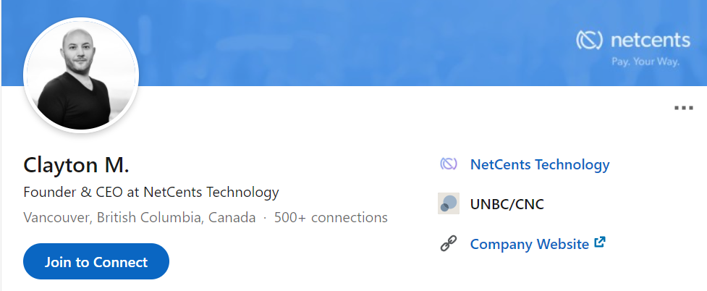This screenshot has height=291, width=707.
Task: Click the Vancouver, British Columbia location text
Action: pos(139,217)
